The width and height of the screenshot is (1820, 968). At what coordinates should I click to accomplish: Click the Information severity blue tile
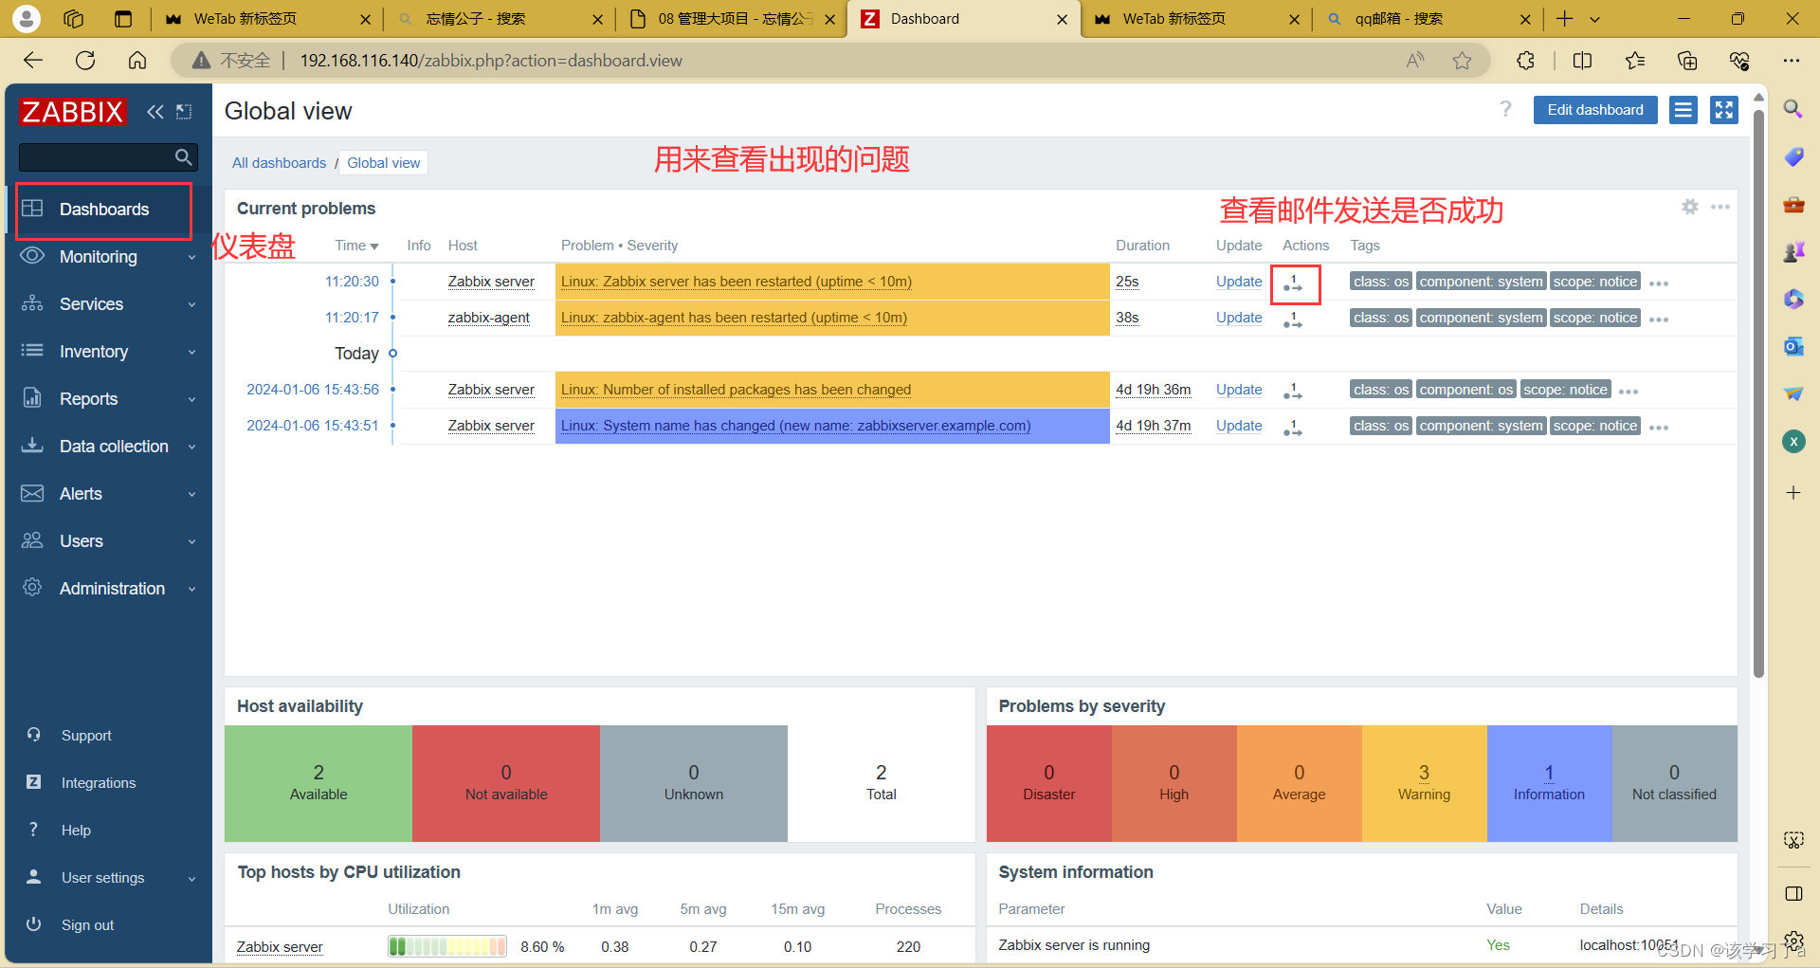tap(1549, 783)
